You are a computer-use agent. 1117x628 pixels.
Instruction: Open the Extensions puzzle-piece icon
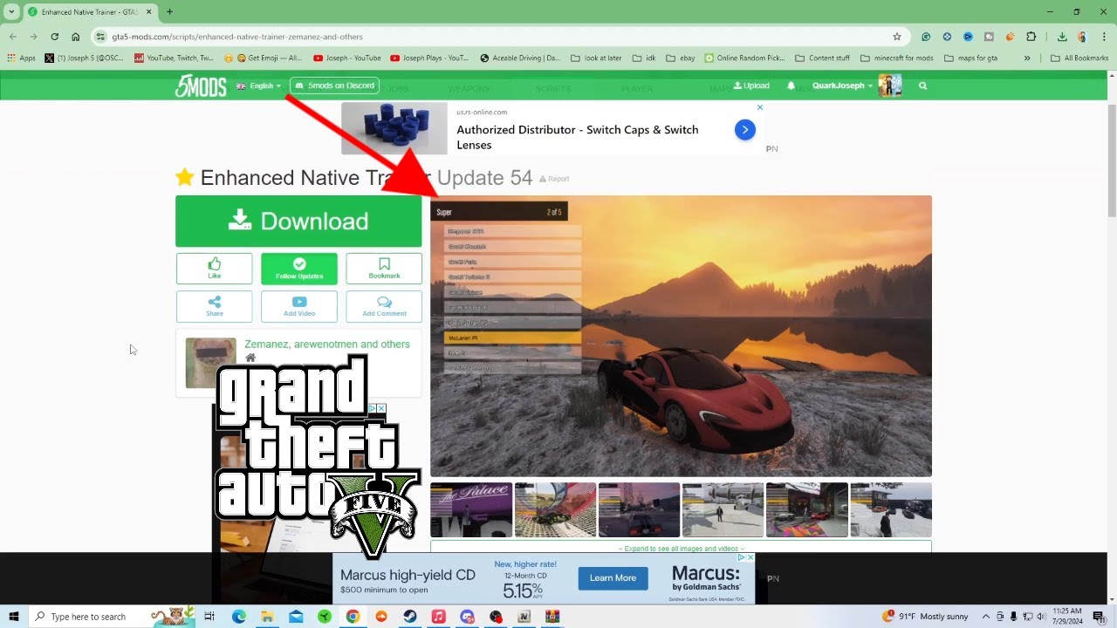(1031, 37)
